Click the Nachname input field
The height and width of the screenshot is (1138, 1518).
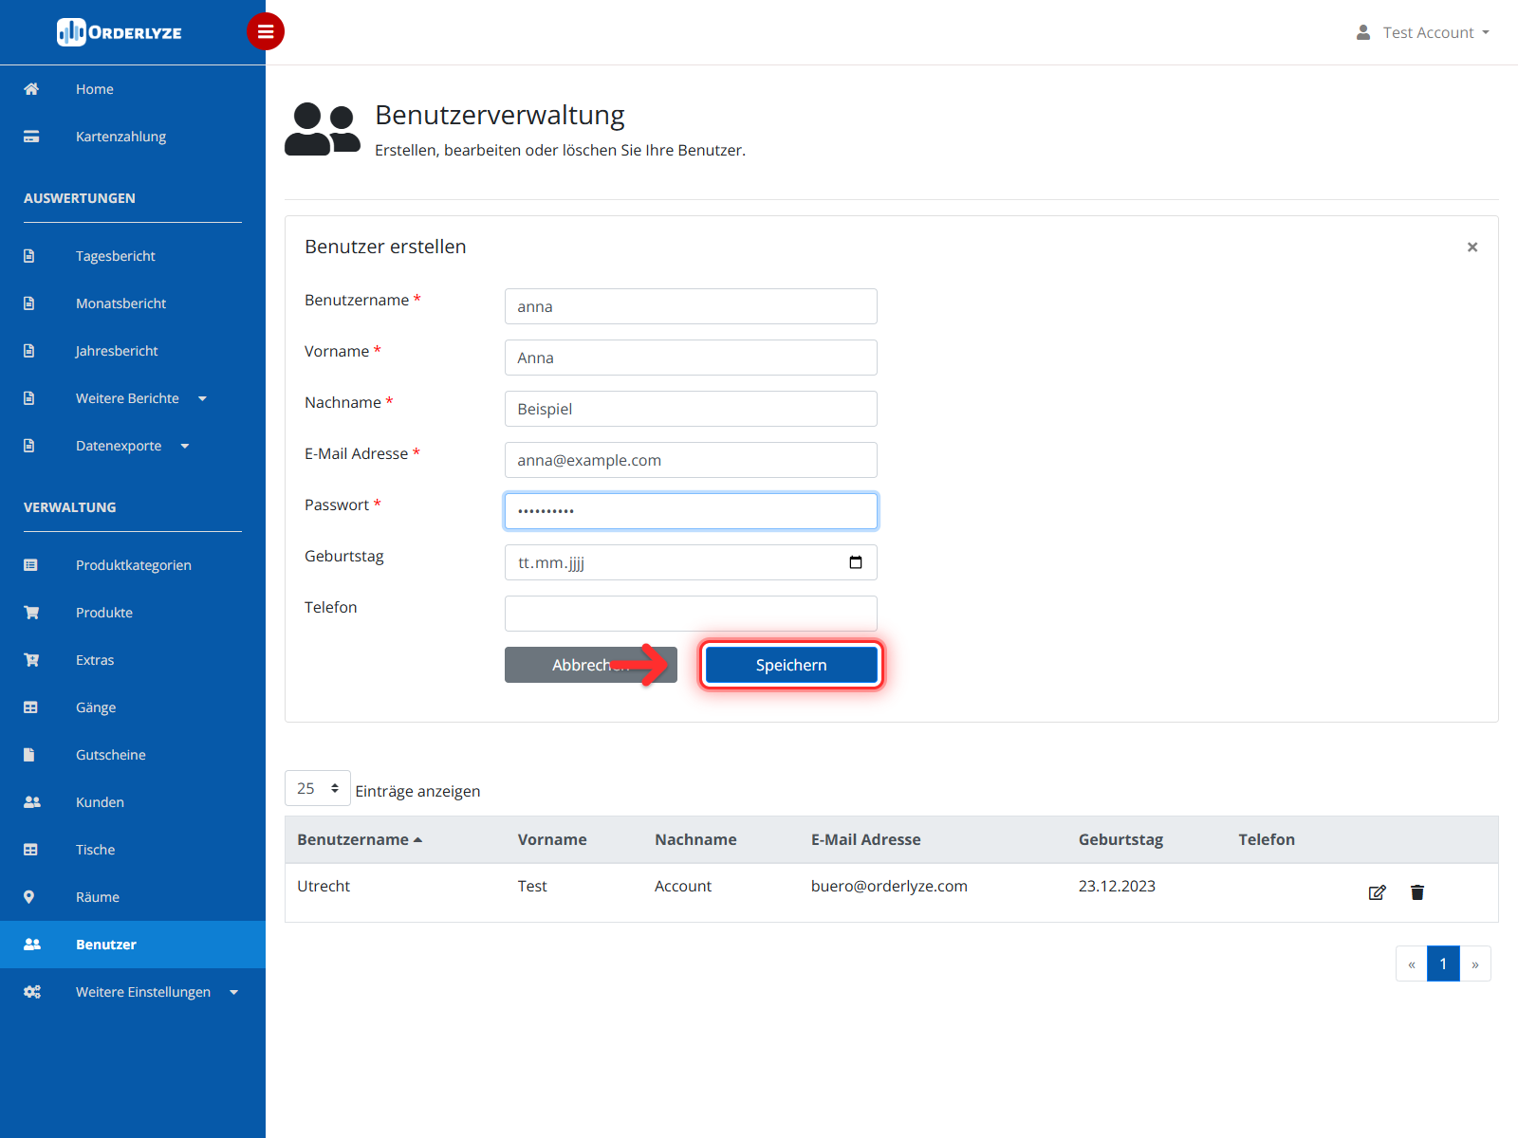click(x=691, y=409)
